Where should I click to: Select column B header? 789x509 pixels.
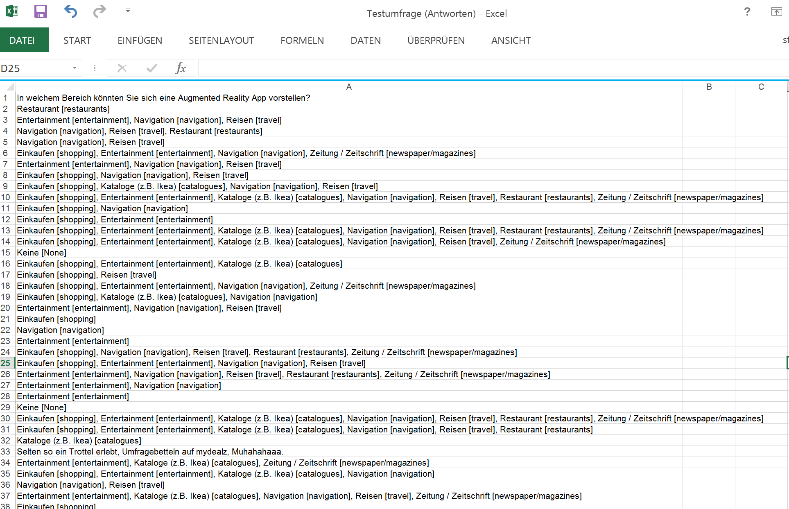click(x=709, y=87)
